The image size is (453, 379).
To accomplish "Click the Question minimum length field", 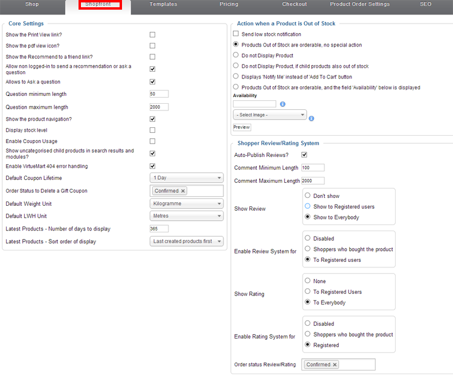I will (x=159, y=94).
